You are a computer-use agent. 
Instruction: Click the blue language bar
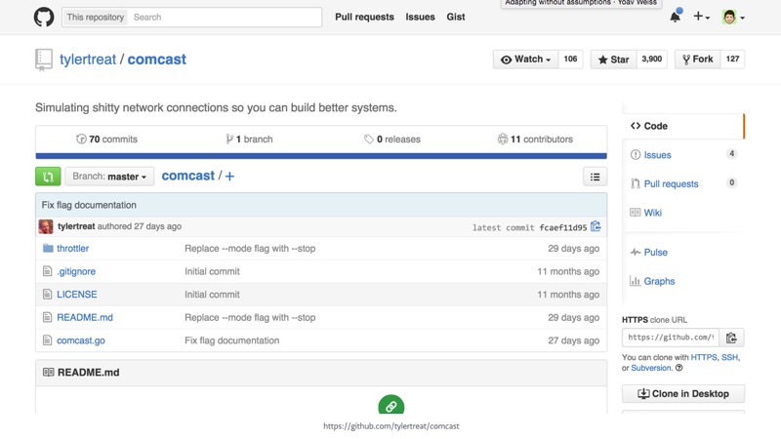[320, 155]
